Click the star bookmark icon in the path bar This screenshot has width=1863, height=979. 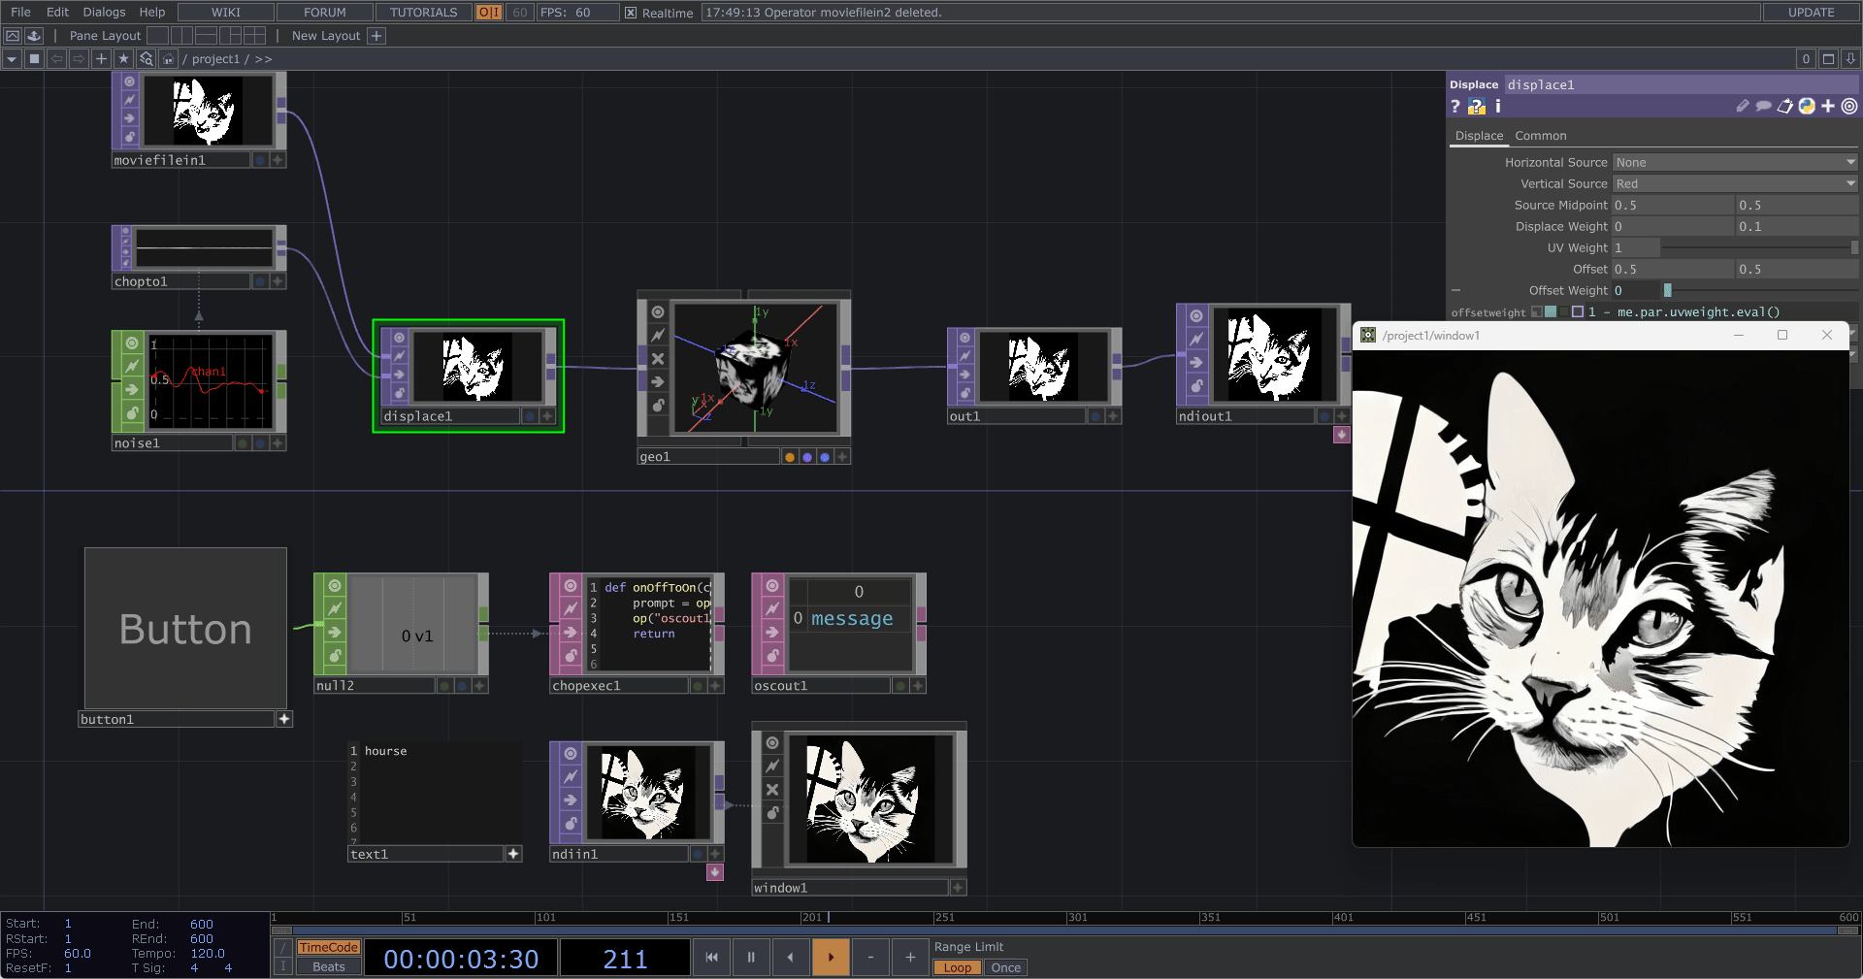(123, 58)
